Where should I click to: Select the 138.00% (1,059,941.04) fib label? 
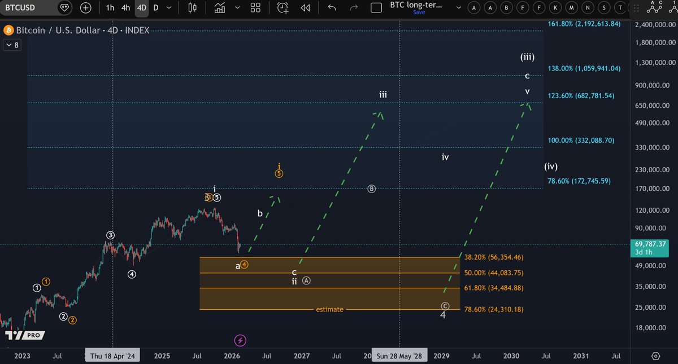click(x=584, y=68)
